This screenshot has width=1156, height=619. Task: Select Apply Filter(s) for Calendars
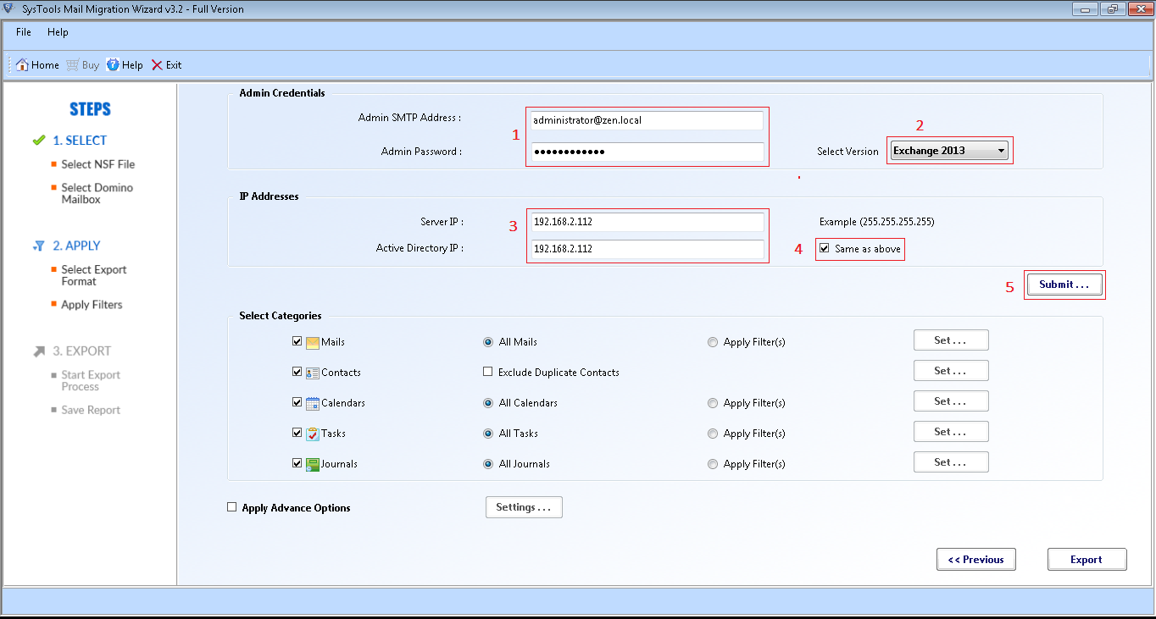pos(713,403)
